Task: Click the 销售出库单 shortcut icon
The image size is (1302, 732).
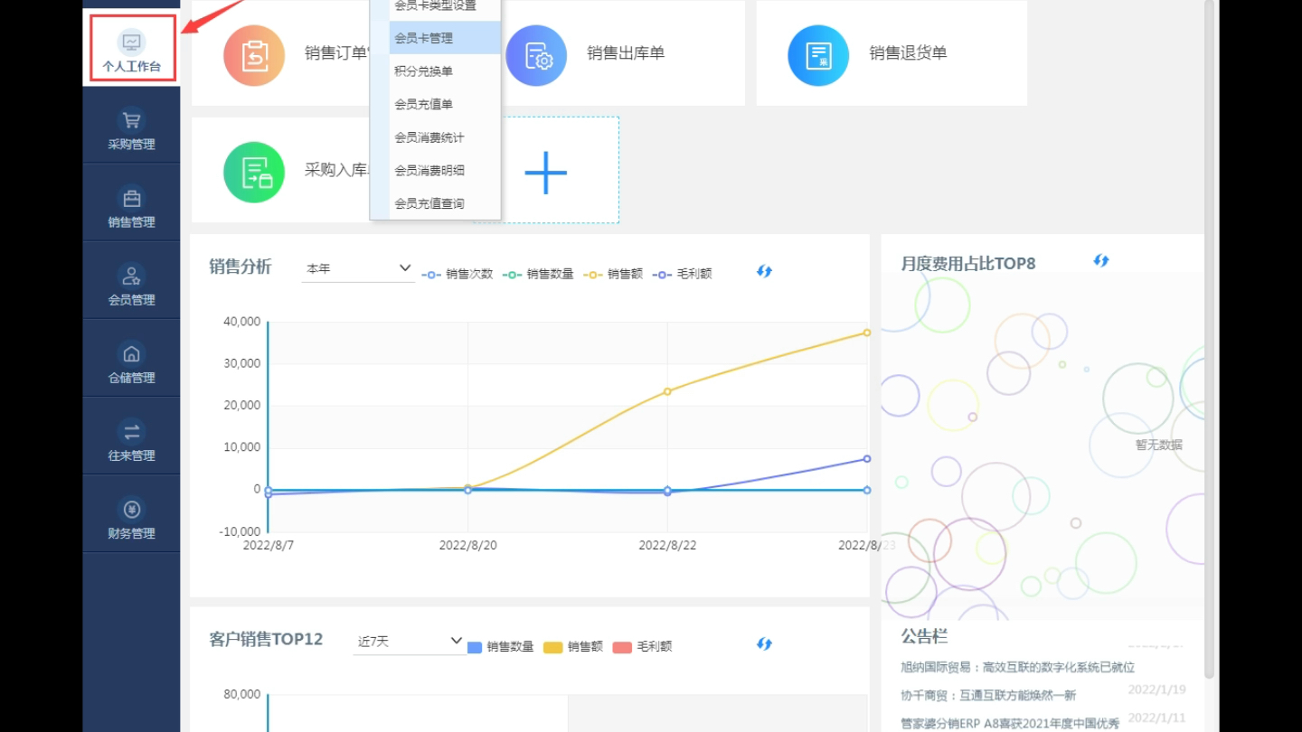Action: tap(536, 54)
